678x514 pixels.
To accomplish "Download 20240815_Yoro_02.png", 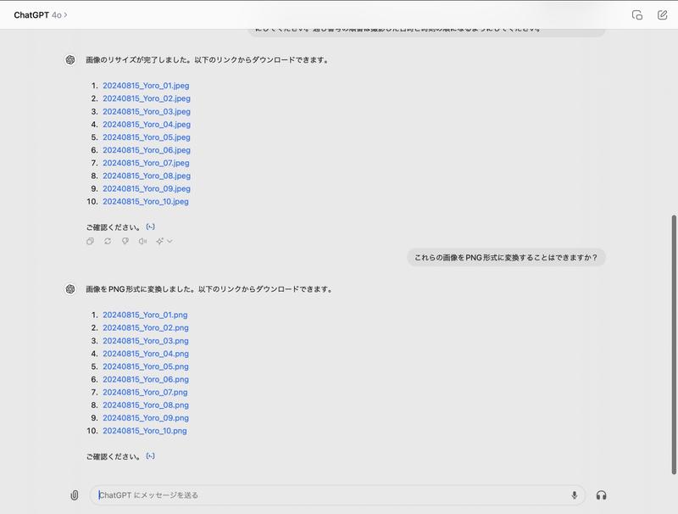I will [146, 328].
